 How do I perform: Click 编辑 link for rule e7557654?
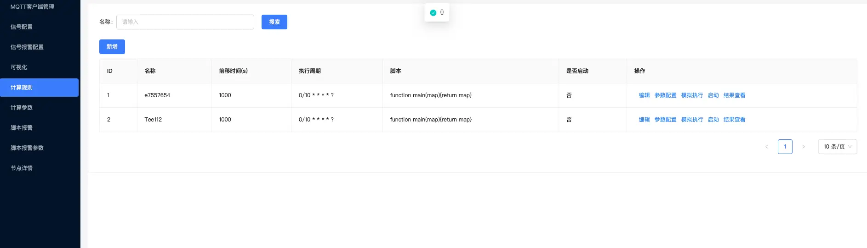tap(644, 95)
